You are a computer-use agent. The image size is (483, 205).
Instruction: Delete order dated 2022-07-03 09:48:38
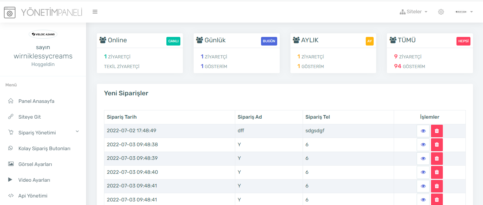point(437,144)
